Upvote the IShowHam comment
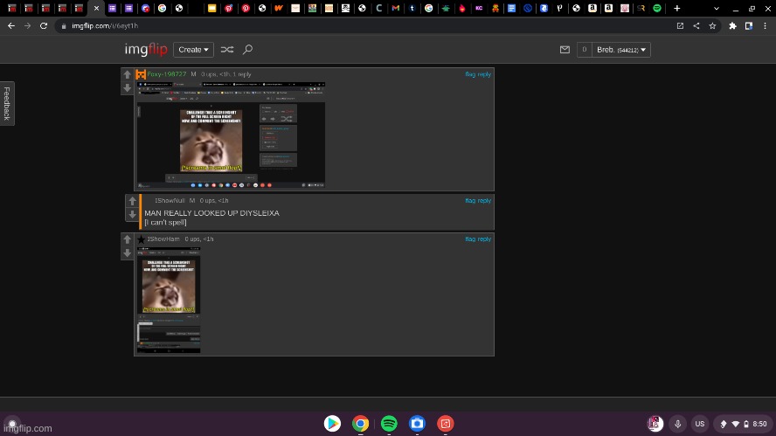 [x=128, y=239]
